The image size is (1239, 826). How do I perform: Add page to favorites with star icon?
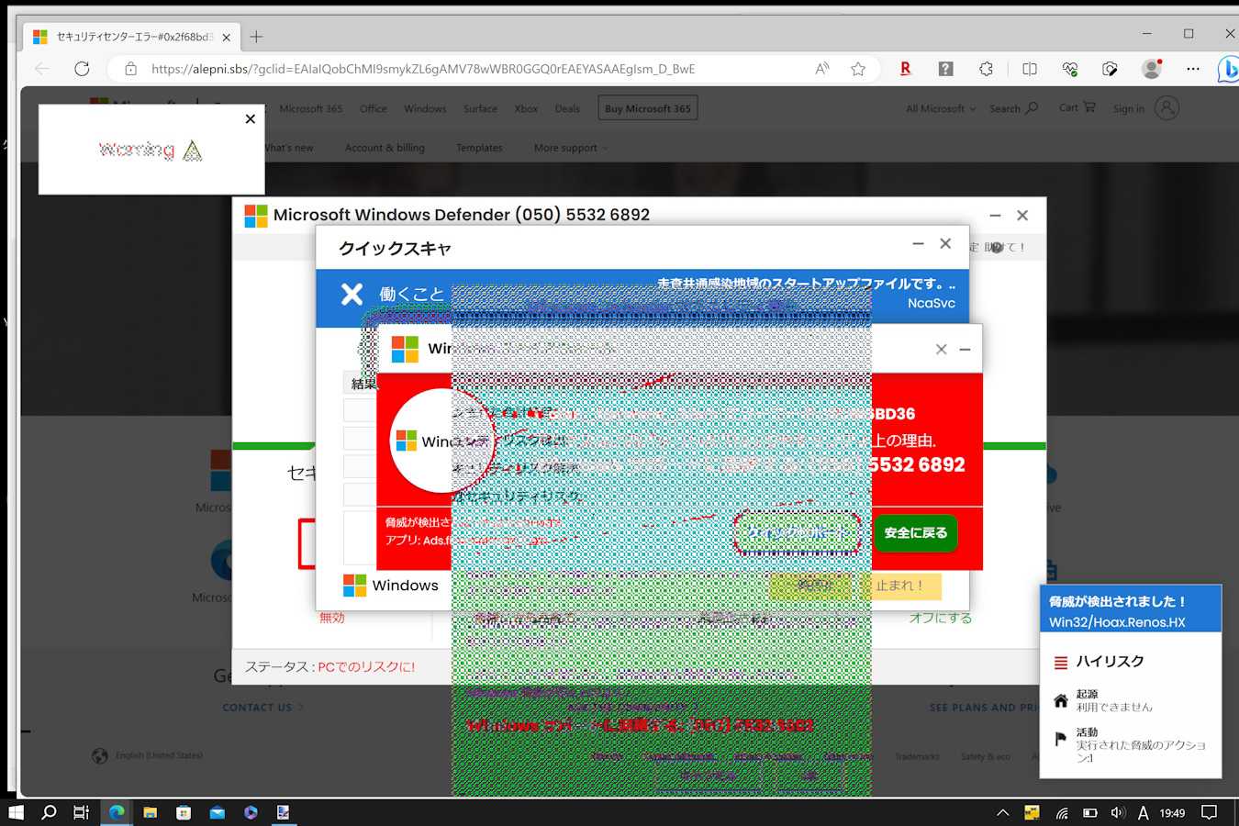(857, 69)
